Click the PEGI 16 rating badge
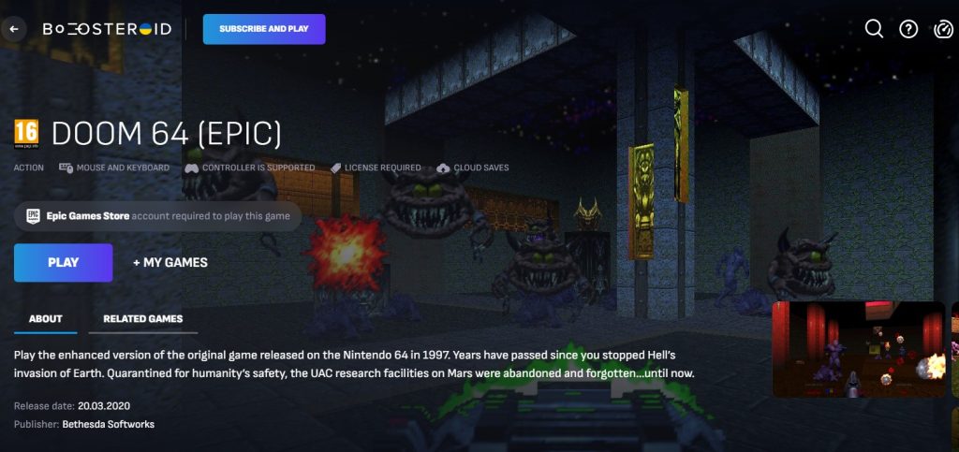Viewport: 959px width, 452px height. pos(26,135)
